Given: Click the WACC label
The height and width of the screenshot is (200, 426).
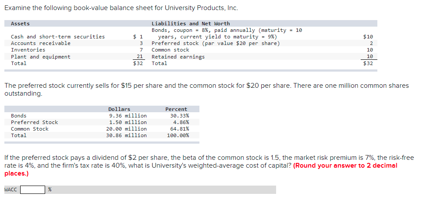Looking at the screenshot, I should coord(11,190).
